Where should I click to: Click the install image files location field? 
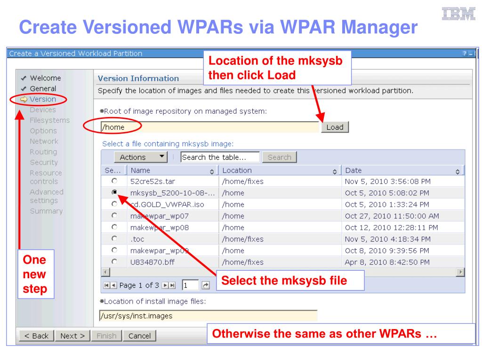208,316
